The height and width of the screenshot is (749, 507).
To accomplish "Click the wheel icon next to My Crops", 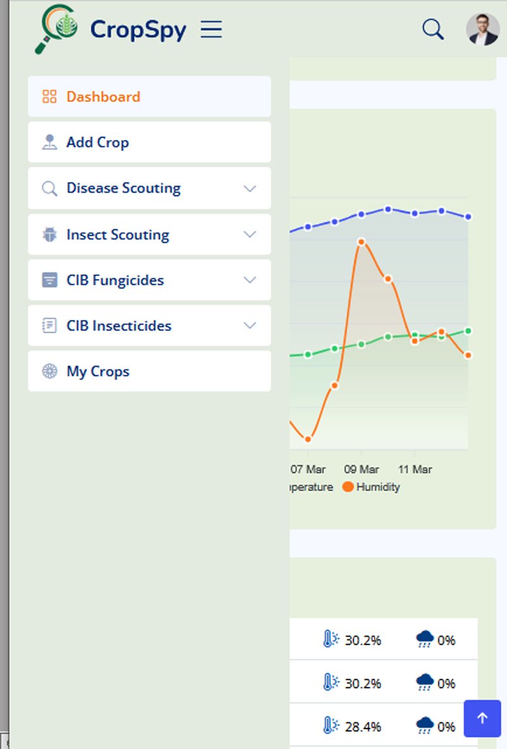I will tap(49, 371).
